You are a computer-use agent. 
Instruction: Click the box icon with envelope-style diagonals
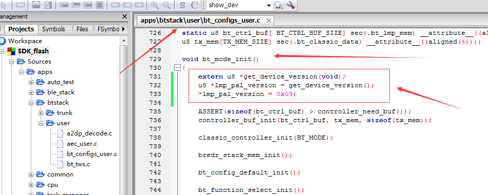click(x=36, y=5)
